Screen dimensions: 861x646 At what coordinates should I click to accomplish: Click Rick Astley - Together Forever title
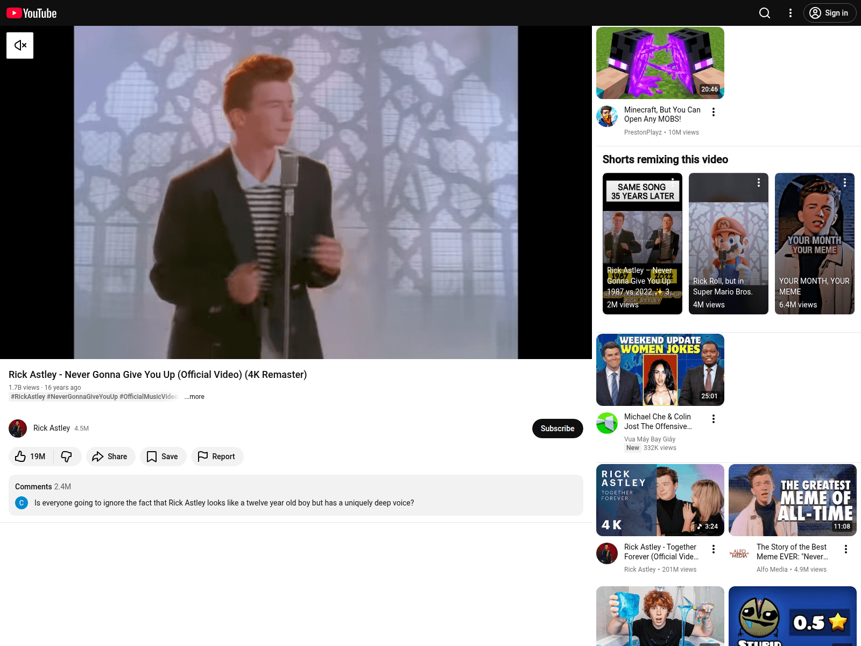tap(661, 552)
